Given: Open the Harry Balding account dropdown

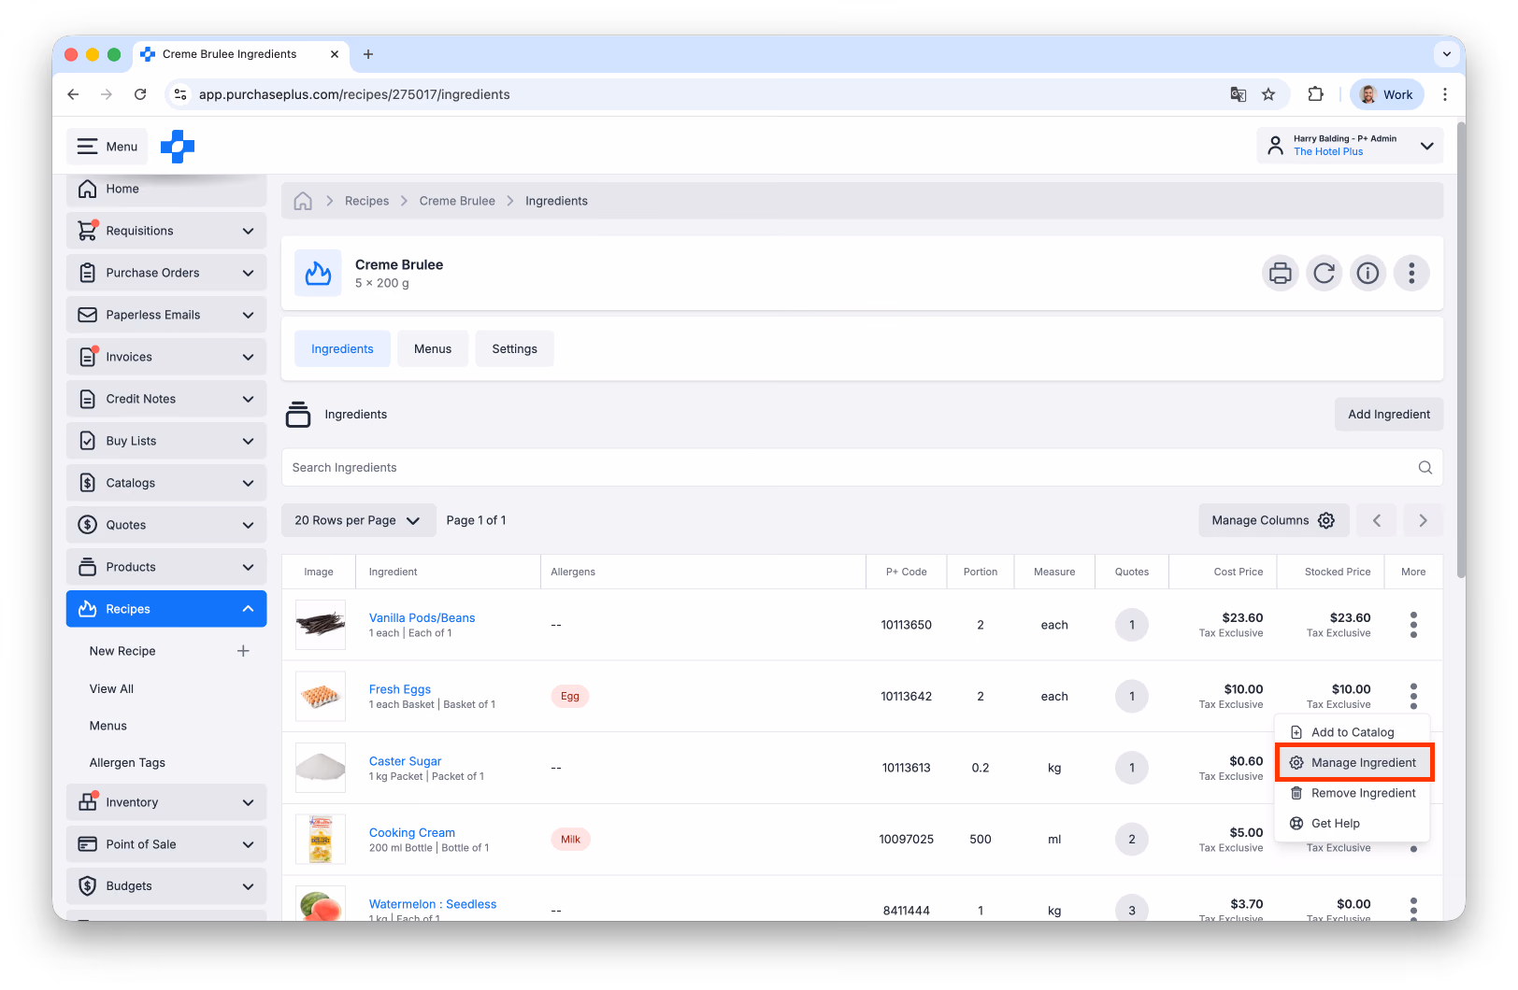Looking at the screenshot, I should [x=1350, y=146].
